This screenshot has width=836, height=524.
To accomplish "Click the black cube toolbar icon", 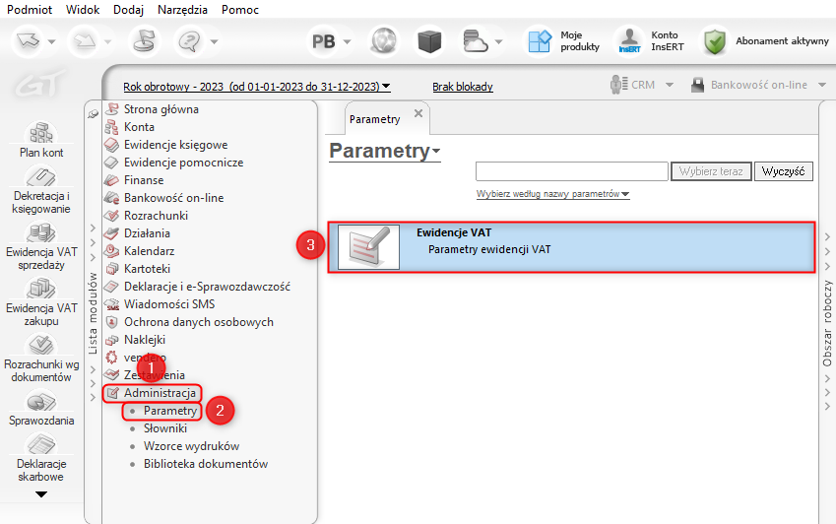I will (x=429, y=41).
